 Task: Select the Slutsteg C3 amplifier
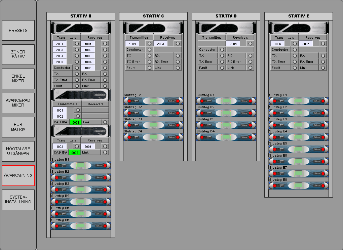tap(153, 125)
